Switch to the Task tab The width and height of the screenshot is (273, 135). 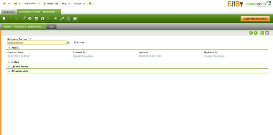(x=52, y=27)
